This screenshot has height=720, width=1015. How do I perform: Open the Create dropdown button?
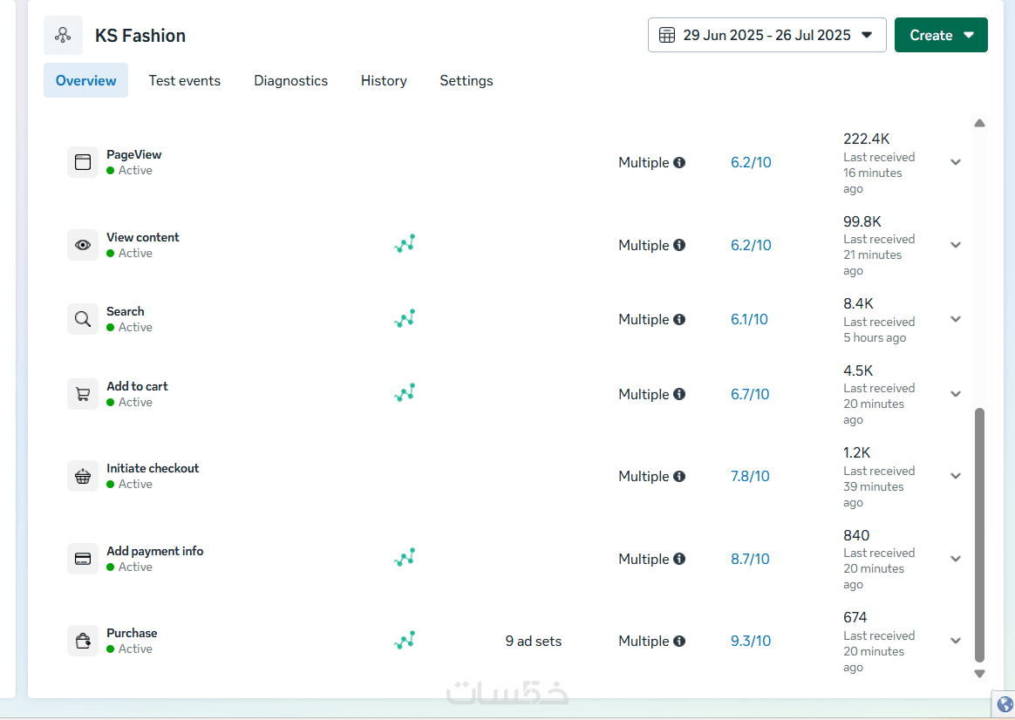(x=941, y=35)
